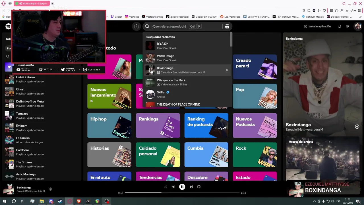
Task: Open the Historias browse card
Action: [x=109, y=155]
